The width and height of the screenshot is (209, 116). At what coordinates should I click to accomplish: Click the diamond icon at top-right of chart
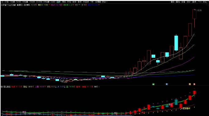(207, 5)
